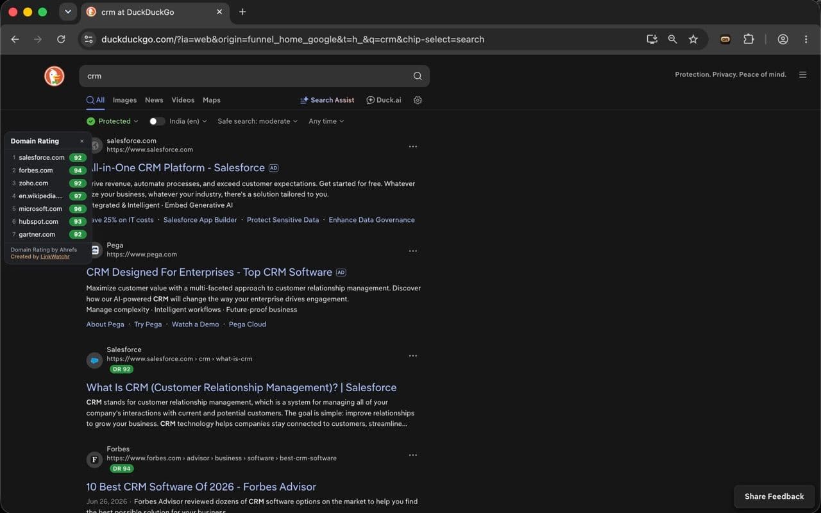The image size is (821, 513).
Task: Click the Pega Cloud sitelink
Action: point(248,324)
